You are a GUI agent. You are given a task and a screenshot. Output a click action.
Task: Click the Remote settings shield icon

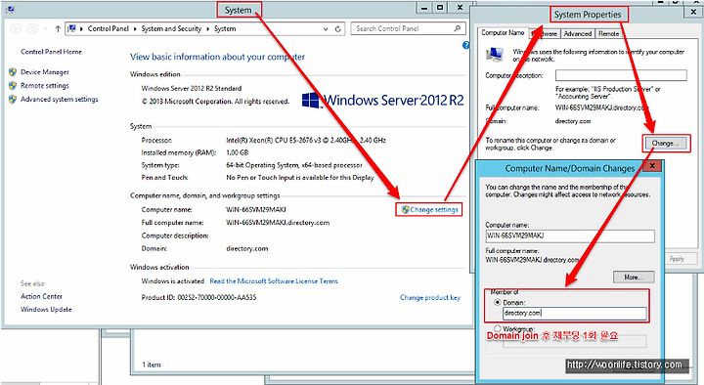click(x=13, y=85)
